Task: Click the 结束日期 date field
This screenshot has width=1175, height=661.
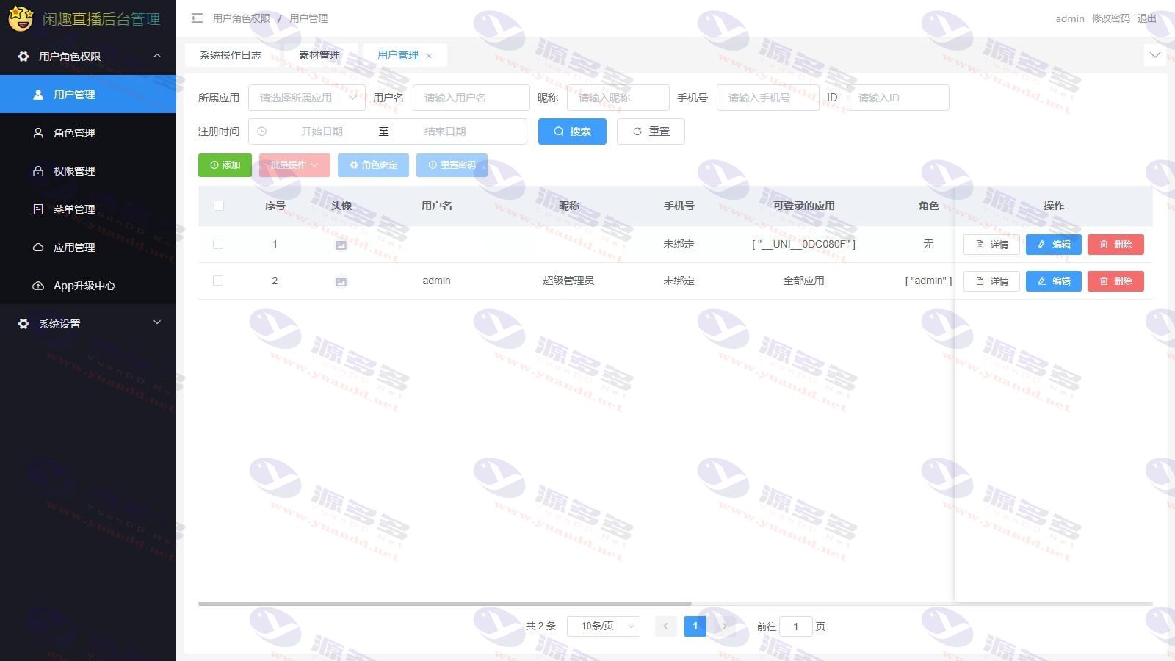Action: 445,131
